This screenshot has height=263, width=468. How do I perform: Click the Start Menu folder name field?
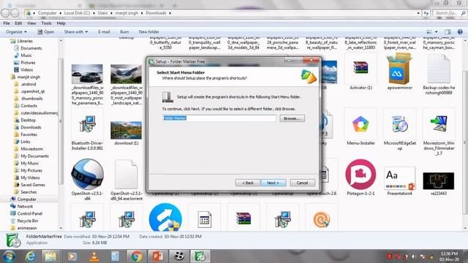219,118
